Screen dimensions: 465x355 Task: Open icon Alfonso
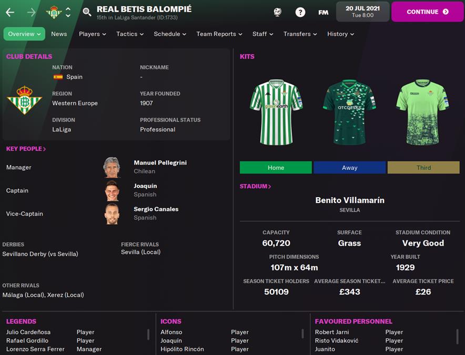171,332
